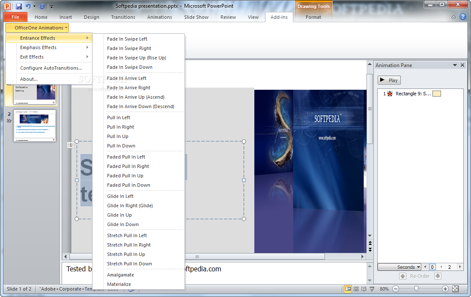Play the animation in Animation Pane

click(389, 80)
